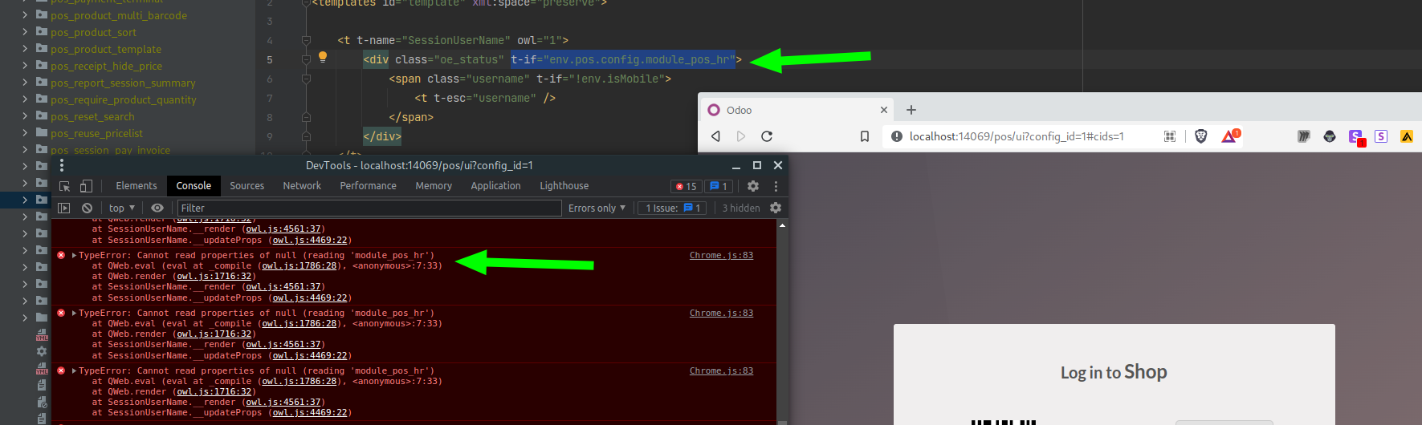Click the 1 message counter badge
1422x425 pixels.
coord(719,186)
